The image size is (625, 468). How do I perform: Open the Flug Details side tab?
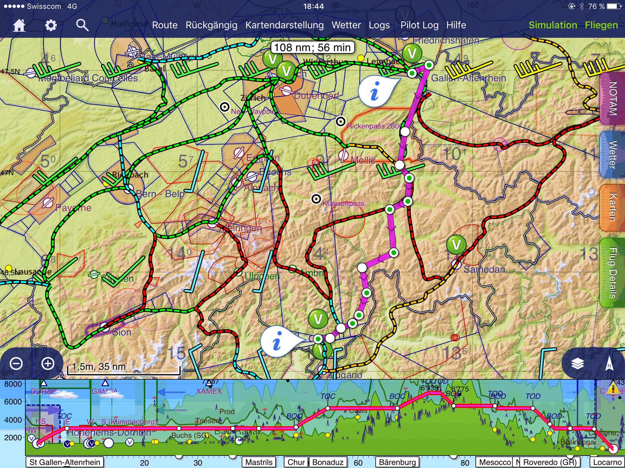click(x=612, y=273)
